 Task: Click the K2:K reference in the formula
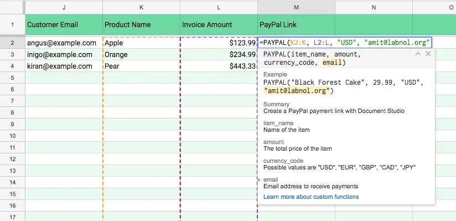(299, 43)
